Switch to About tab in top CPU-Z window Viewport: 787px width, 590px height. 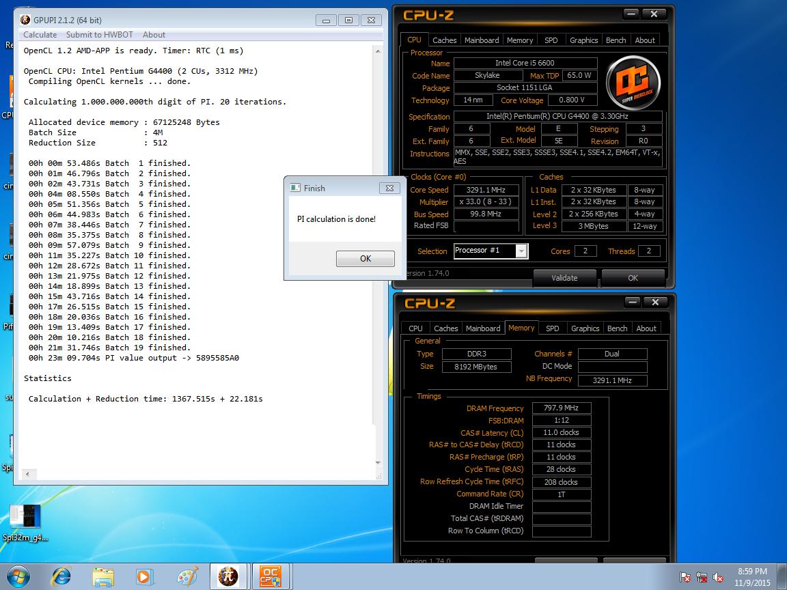pyautogui.click(x=644, y=40)
